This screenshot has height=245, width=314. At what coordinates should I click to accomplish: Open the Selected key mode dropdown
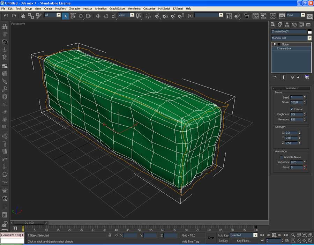coord(255,235)
